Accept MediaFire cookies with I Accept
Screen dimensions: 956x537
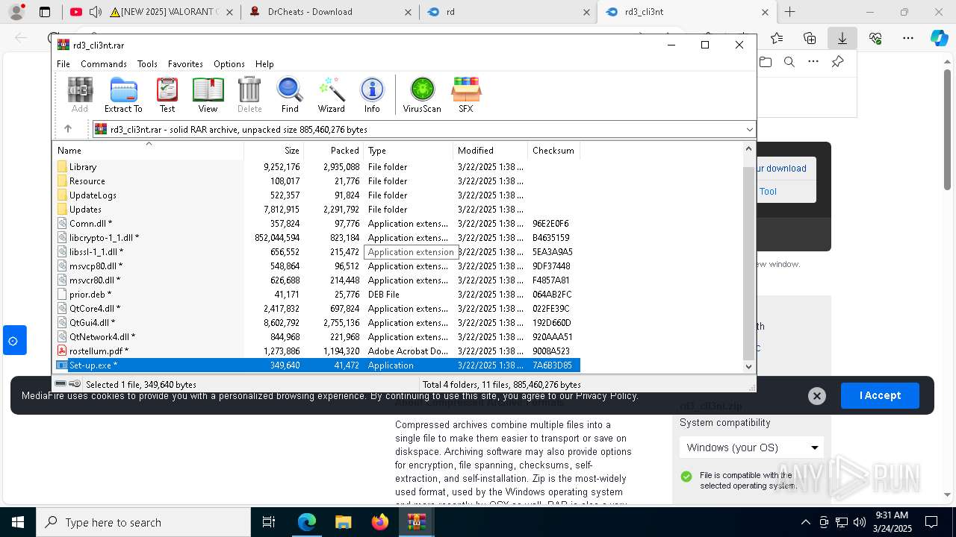pos(880,395)
